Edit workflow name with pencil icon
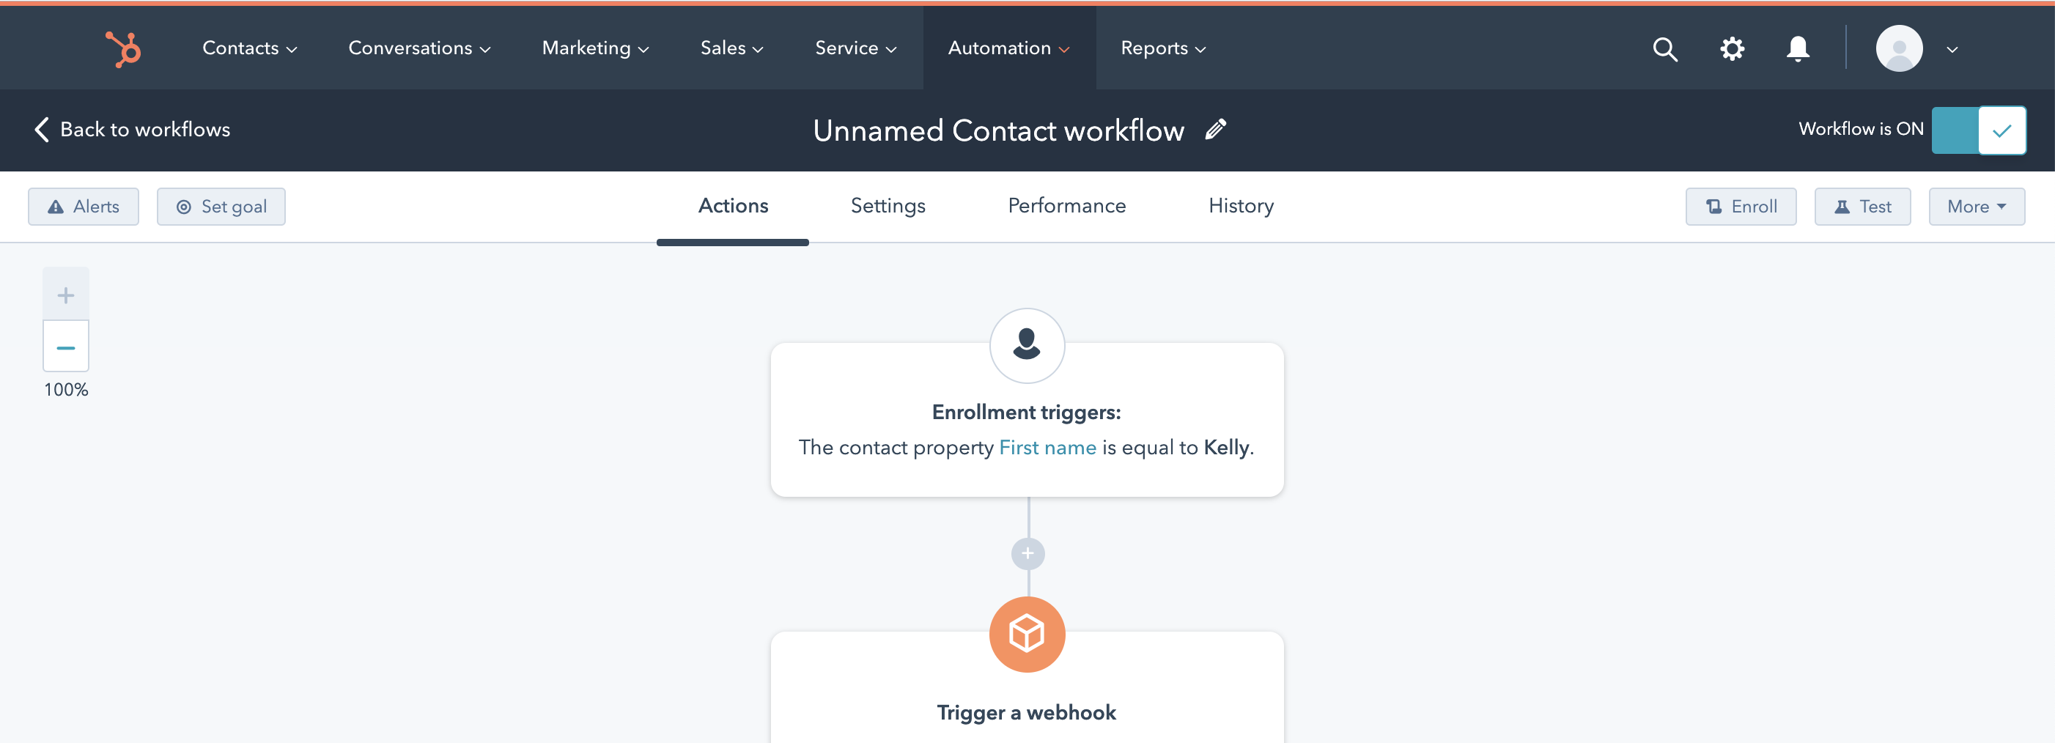 pos(1215,129)
